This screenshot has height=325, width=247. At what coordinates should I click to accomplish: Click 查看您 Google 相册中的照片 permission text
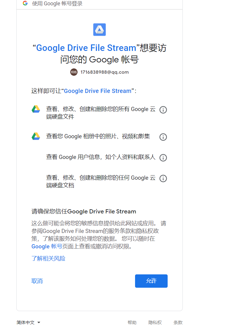98,136
